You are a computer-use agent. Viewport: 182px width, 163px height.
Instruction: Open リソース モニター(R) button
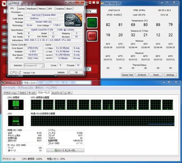pyautogui.click(x=65, y=150)
